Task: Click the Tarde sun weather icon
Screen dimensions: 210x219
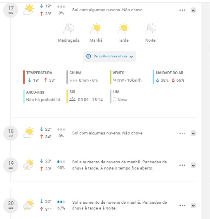Action: (123, 29)
